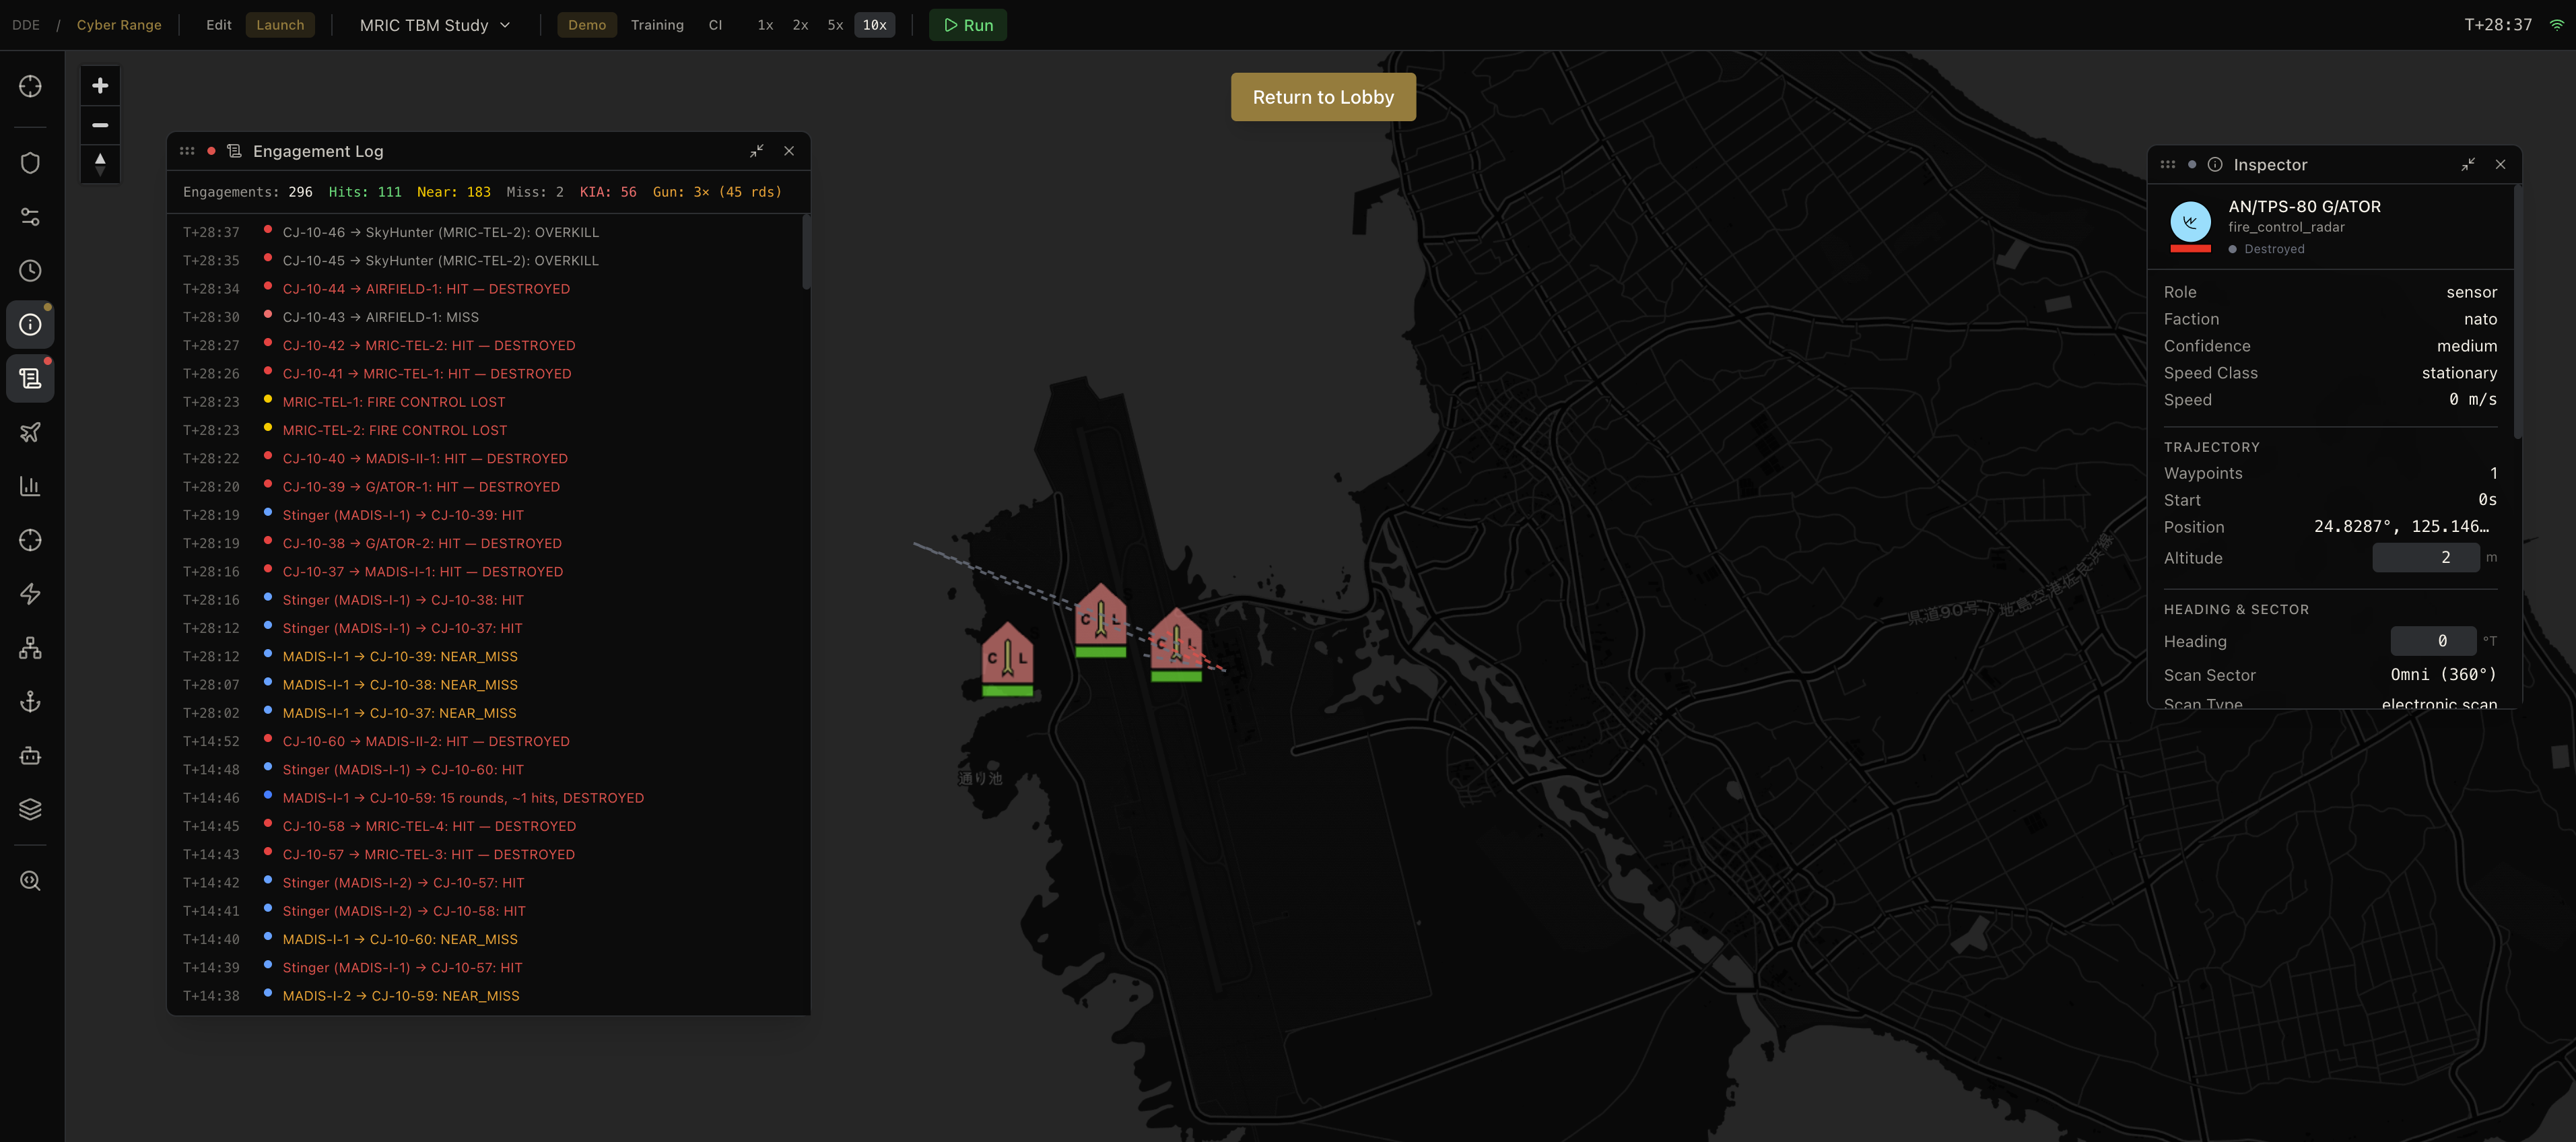Open the lower crosshair icon below chart icon
2576x1142 pixels.
tap(30, 540)
